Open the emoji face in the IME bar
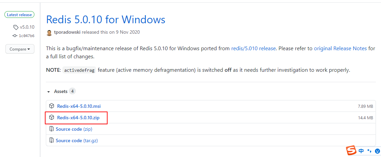381x157 pixels. [377, 151]
